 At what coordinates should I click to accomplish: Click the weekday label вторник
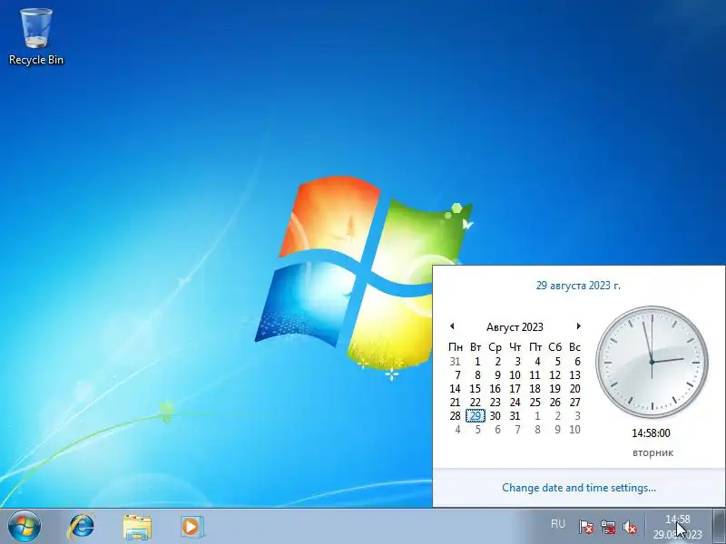(652, 452)
